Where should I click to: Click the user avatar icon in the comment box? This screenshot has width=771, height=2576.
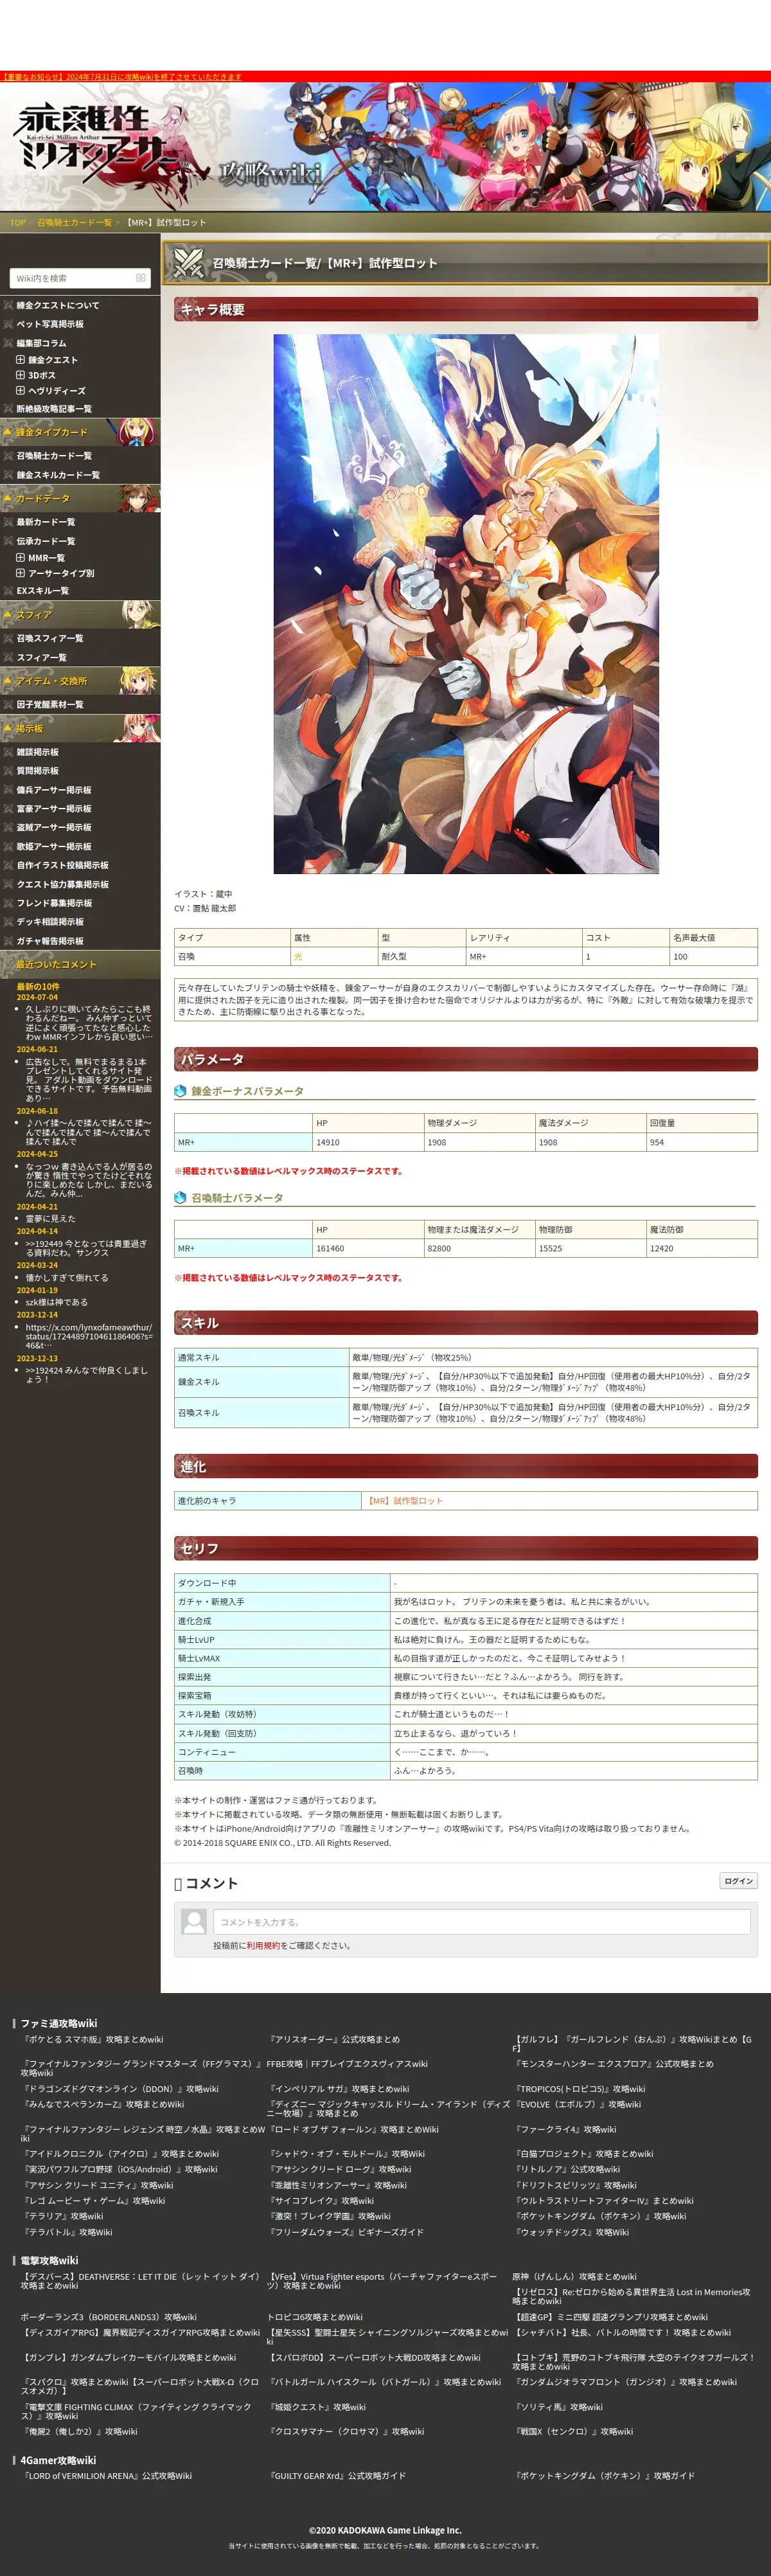195,1922
